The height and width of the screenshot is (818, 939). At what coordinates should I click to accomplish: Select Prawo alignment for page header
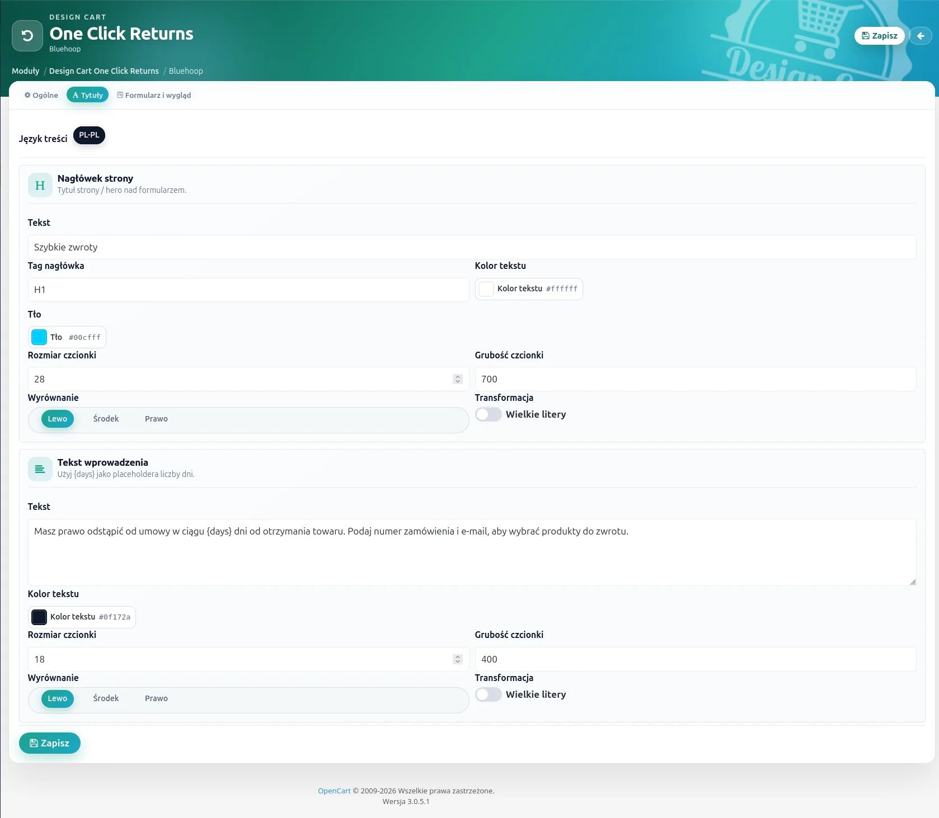[156, 419]
